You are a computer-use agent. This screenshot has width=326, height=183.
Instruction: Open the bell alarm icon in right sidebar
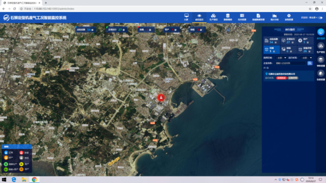click(321, 73)
